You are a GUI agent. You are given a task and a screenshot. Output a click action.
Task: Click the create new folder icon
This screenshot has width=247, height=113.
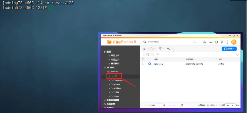(152, 49)
